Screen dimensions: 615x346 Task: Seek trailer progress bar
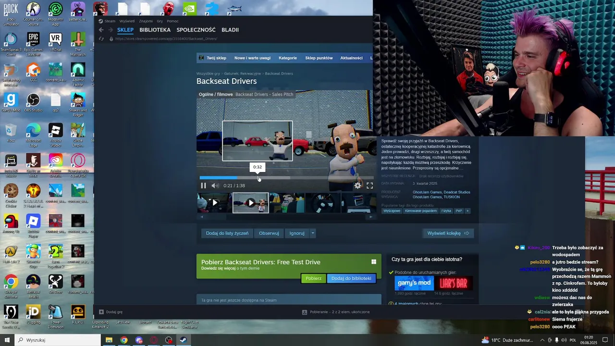(286, 177)
